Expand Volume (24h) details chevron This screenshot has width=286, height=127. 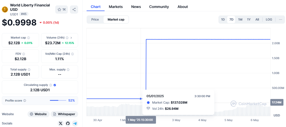(71, 38)
